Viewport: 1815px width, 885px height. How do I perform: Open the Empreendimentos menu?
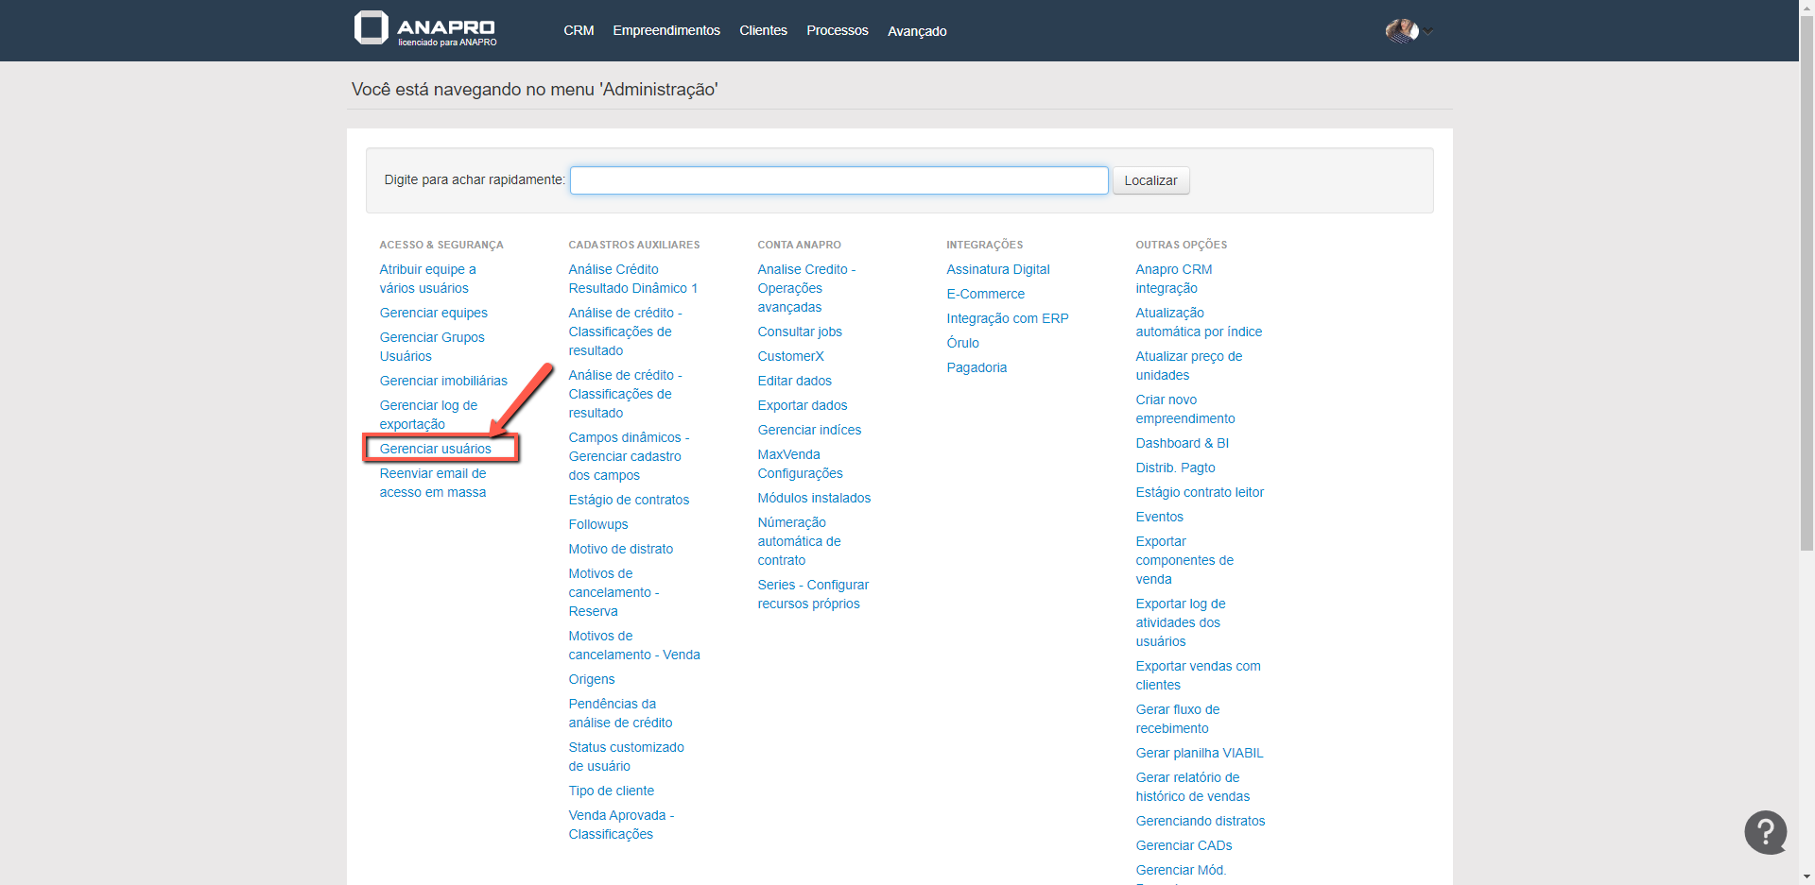pos(665,30)
